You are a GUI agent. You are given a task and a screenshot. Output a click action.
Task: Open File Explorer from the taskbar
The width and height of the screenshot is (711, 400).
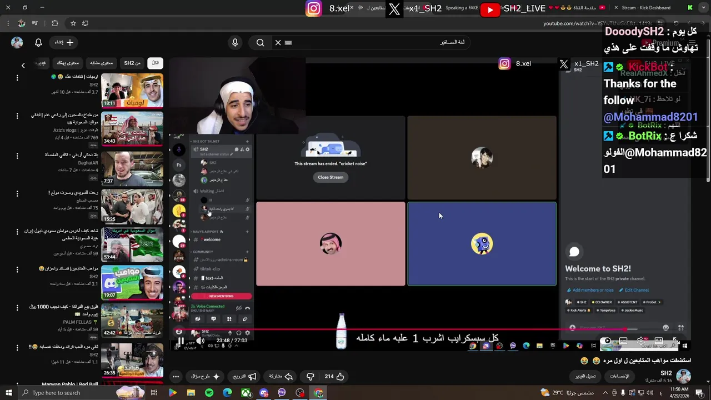click(191, 393)
